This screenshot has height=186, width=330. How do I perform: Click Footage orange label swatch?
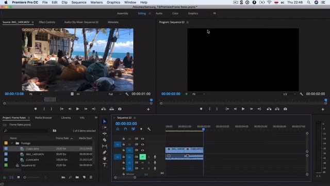tap(6, 143)
